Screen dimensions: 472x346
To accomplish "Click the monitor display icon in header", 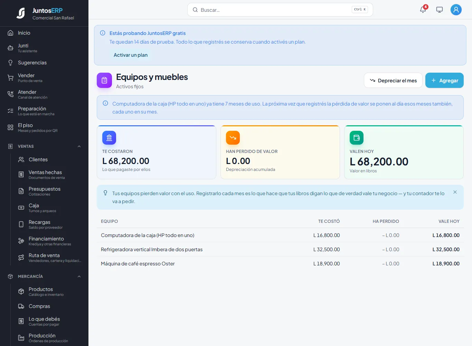I will pos(440,10).
